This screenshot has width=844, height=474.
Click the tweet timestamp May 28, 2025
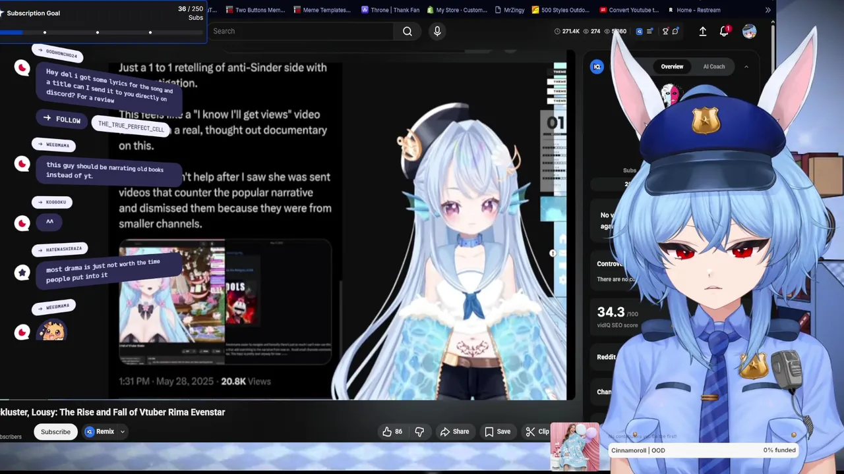pos(167,381)
